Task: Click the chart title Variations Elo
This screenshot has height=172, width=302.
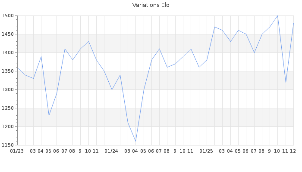Action: [x=151, y=5]
